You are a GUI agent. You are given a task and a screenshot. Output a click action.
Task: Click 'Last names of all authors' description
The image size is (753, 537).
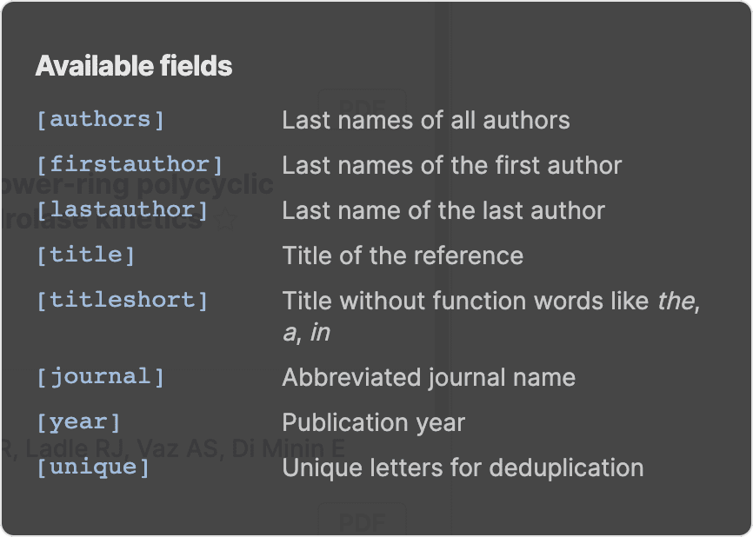(x=425, y=120)
